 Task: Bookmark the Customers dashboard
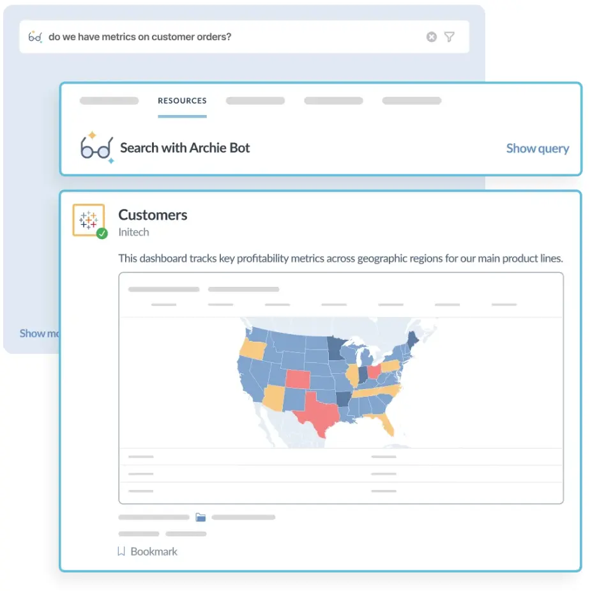click(x=147, y=551)
